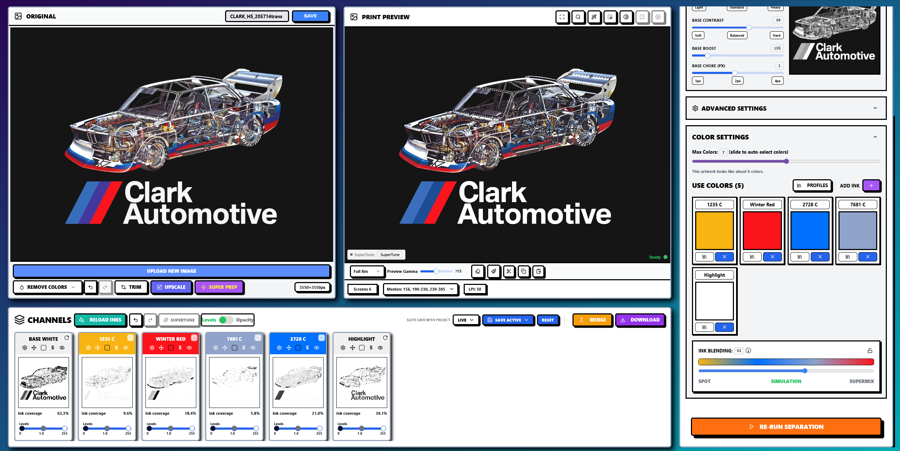Refresh the Highlight channel with its reload icon
This screenshot has width=900, height=451.
(385, 338)
